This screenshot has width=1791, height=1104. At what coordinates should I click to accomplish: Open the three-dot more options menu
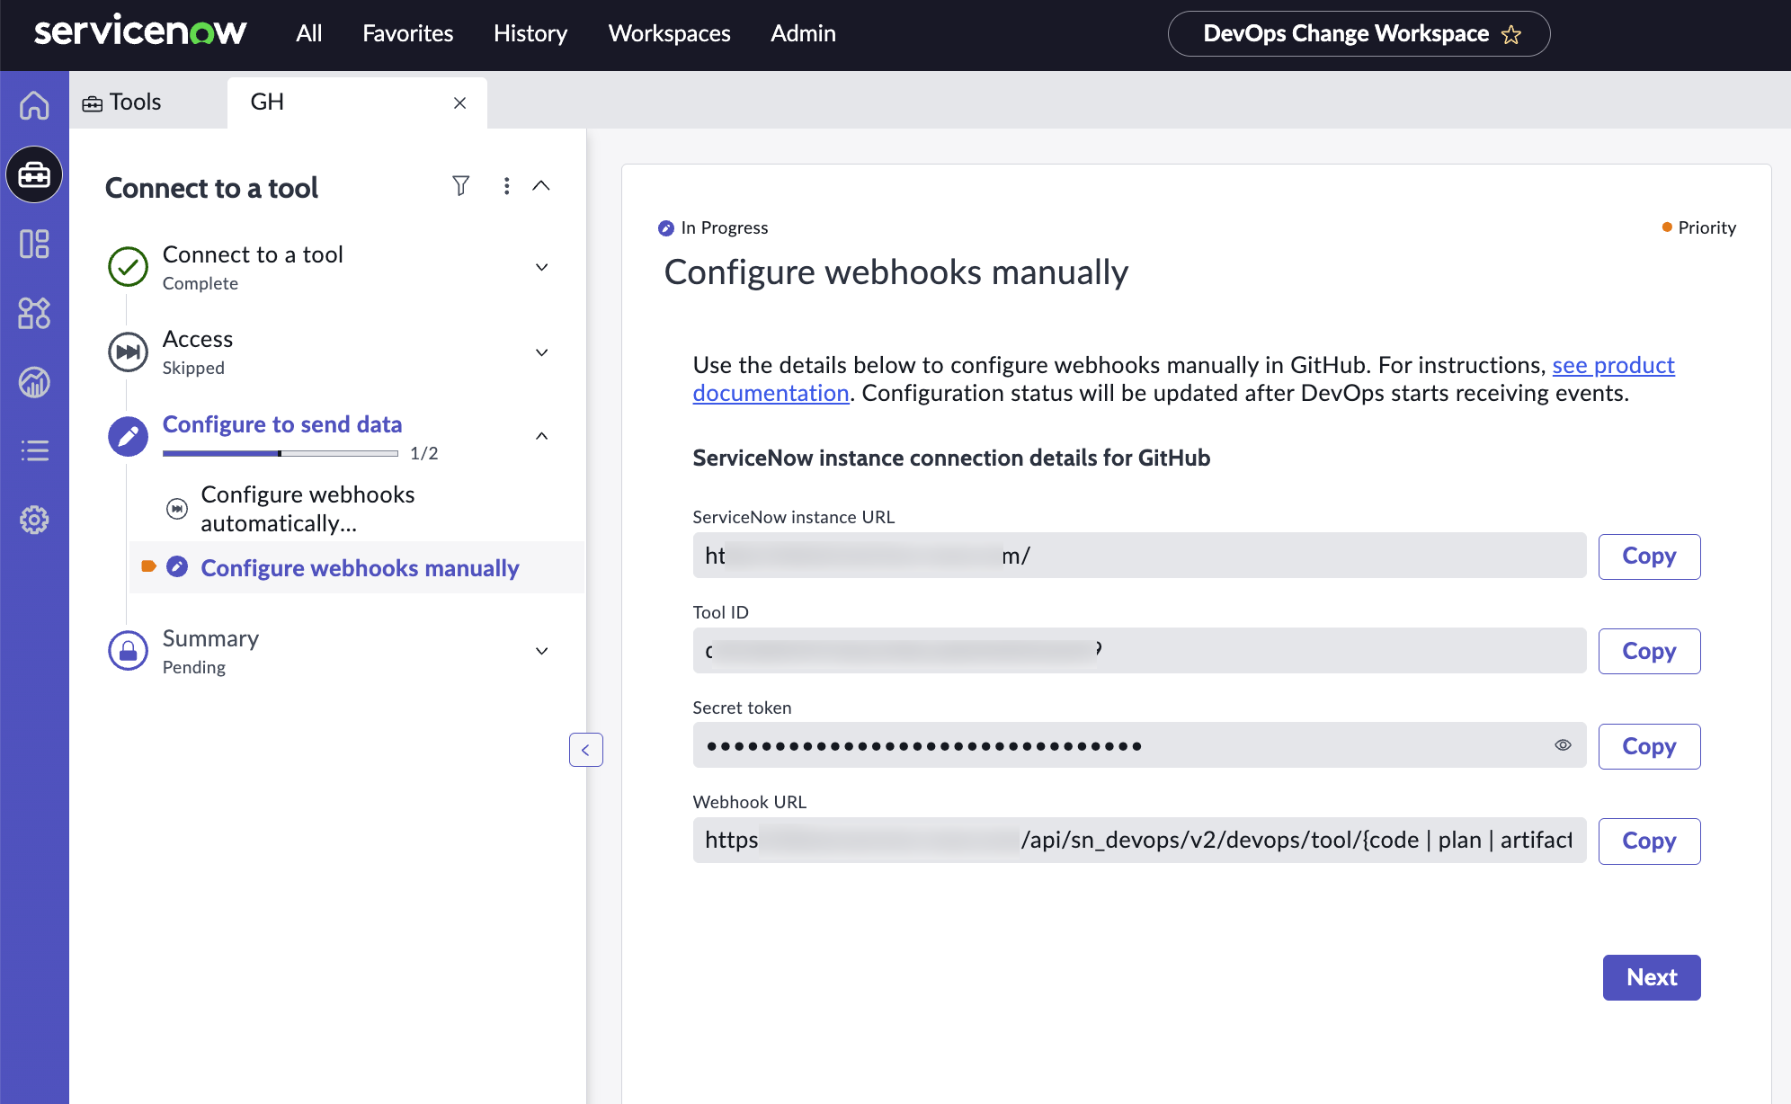507,186
